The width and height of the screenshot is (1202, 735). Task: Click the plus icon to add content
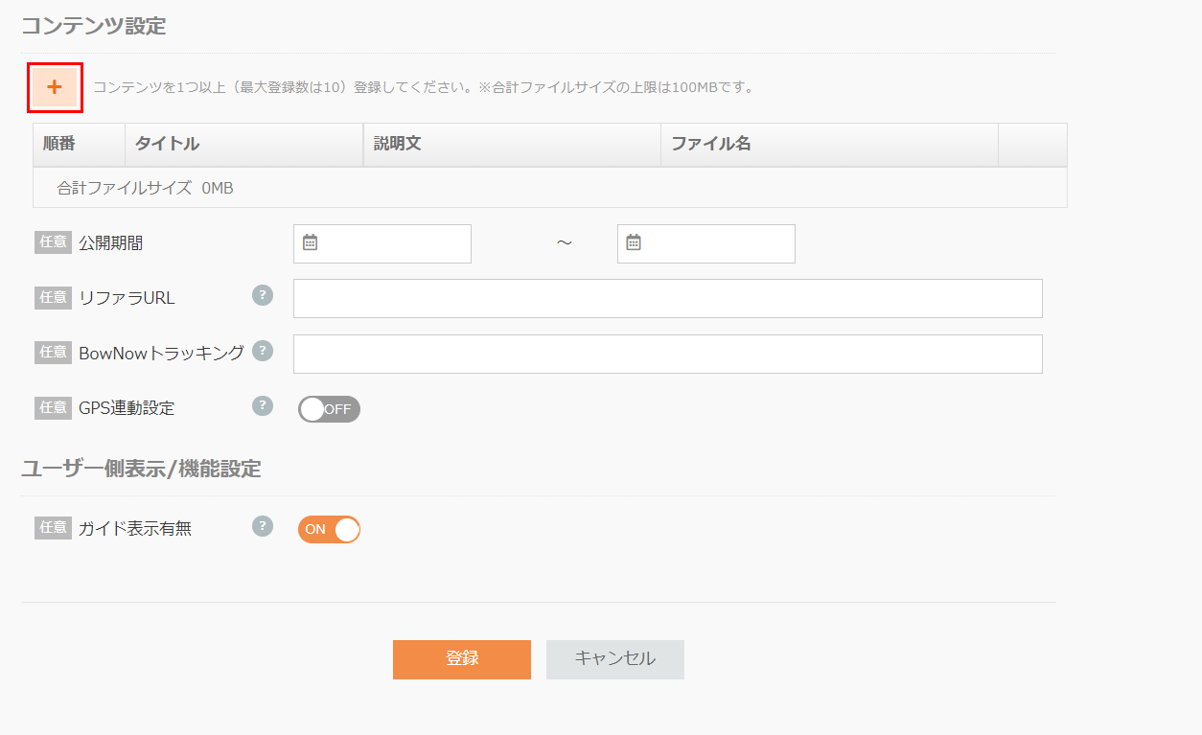pyautogui.click(x=55, y=87)
